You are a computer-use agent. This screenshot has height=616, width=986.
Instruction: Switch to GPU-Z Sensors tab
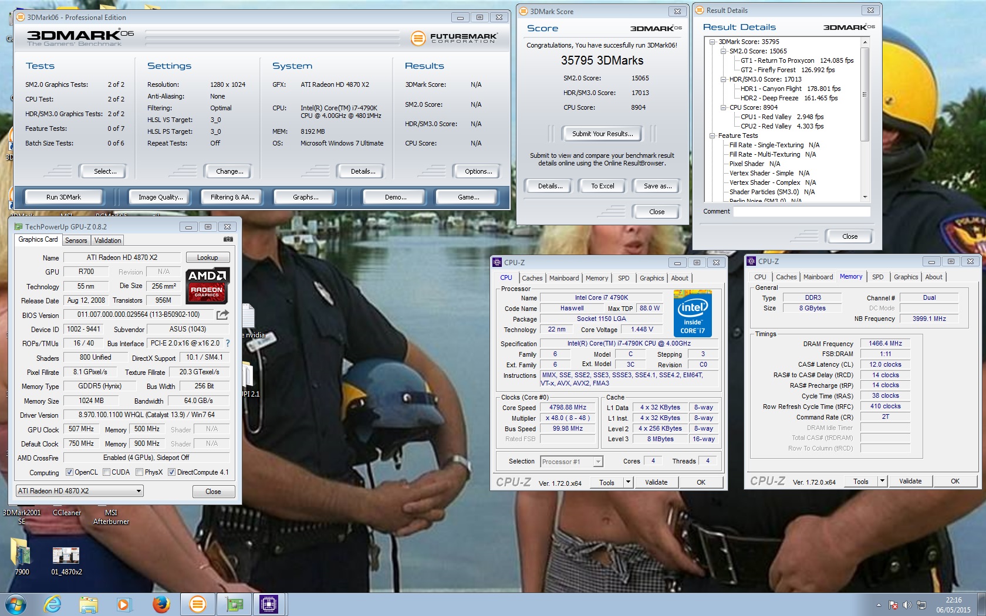[x=76, y=241]
